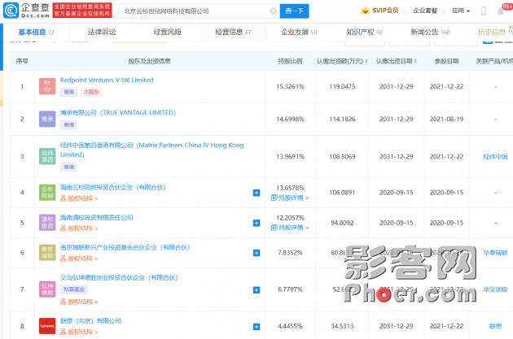Image resolution: width=513 pixels, height=339 pixels.
Task: Click the 博承 shareholder logo
Action: [x=47, y=119]
